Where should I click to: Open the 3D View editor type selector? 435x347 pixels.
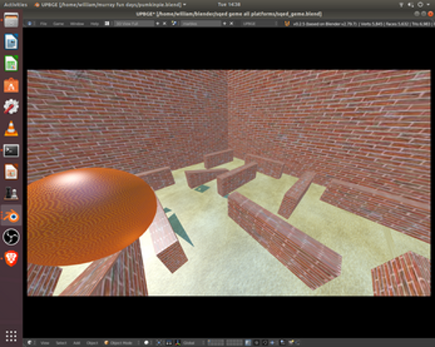pos(30,343)
